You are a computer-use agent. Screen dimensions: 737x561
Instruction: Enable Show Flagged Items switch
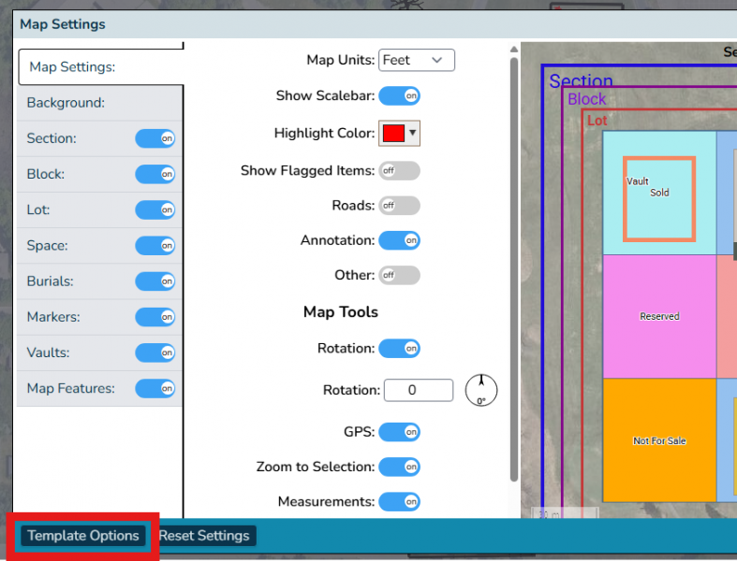click(x=399, y=171)
